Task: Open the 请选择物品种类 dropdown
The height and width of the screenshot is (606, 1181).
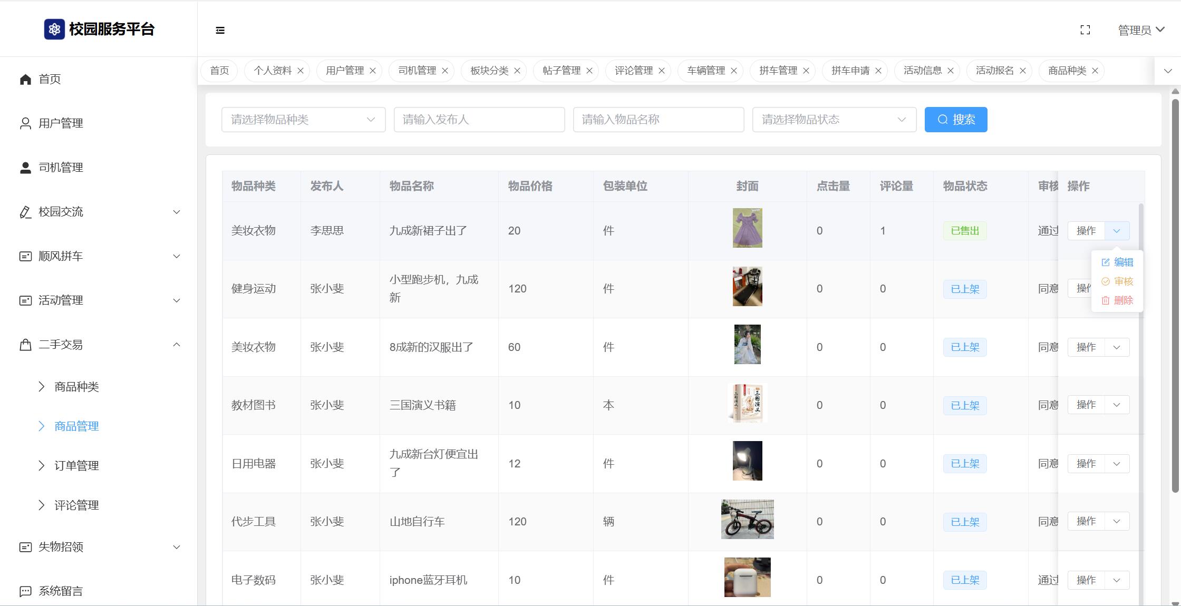Action: point(303,120)
